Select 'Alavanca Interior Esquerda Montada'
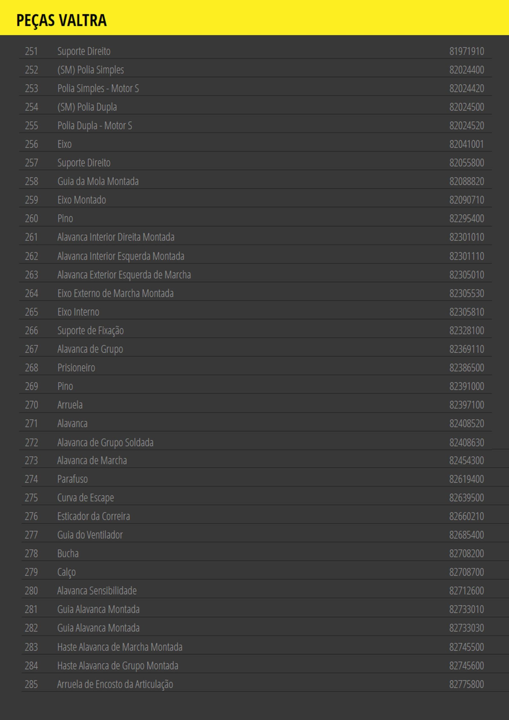The width and height of the screenshot is (509, 720). tap(121, 256)
